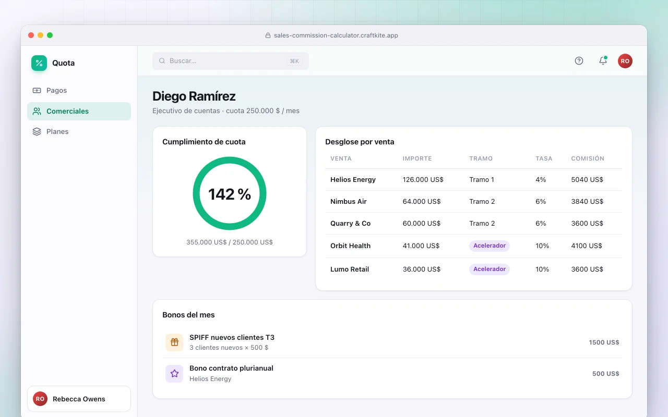Click the 4100 US$ commission value
The height and width of the screenshot is (417, 668).
[587, 246]
